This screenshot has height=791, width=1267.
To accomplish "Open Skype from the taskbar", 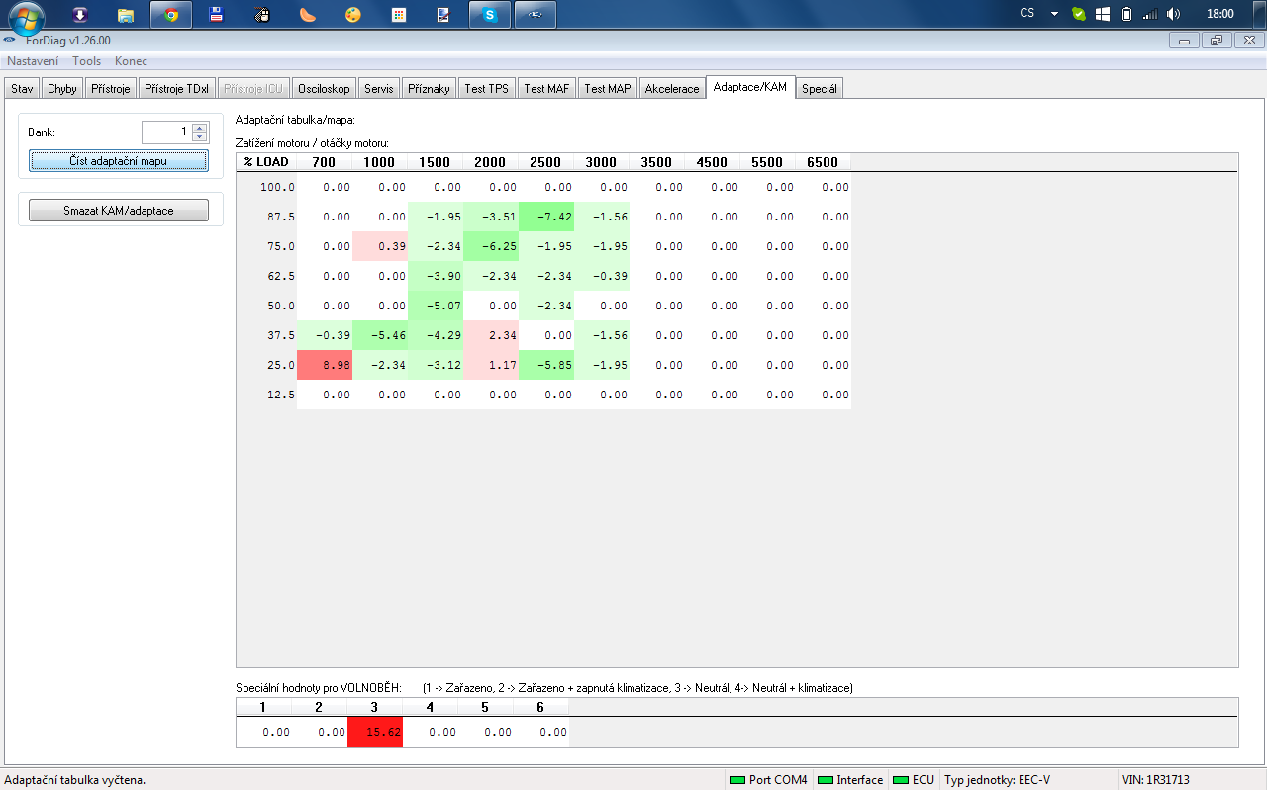I will (x=490, y=15).
